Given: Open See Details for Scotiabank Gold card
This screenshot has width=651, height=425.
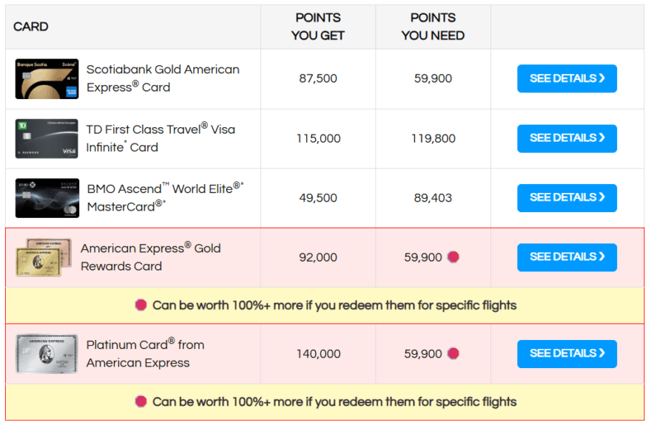Looking at the screenshot, I should pyautogui.click(x=567, y=78).
